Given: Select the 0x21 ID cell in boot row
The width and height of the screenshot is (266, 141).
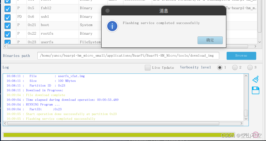Looking at the screenshot, I should (33, 25).
